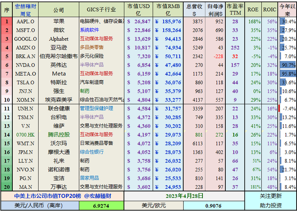297x211 pixels.
Task: Select the year-to-date bar 90.7%
Action: click(288, 65)
